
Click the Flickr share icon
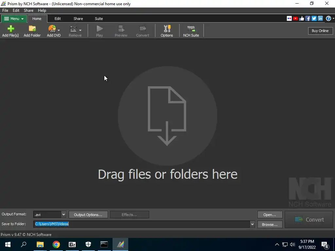[x=289, y=19]
